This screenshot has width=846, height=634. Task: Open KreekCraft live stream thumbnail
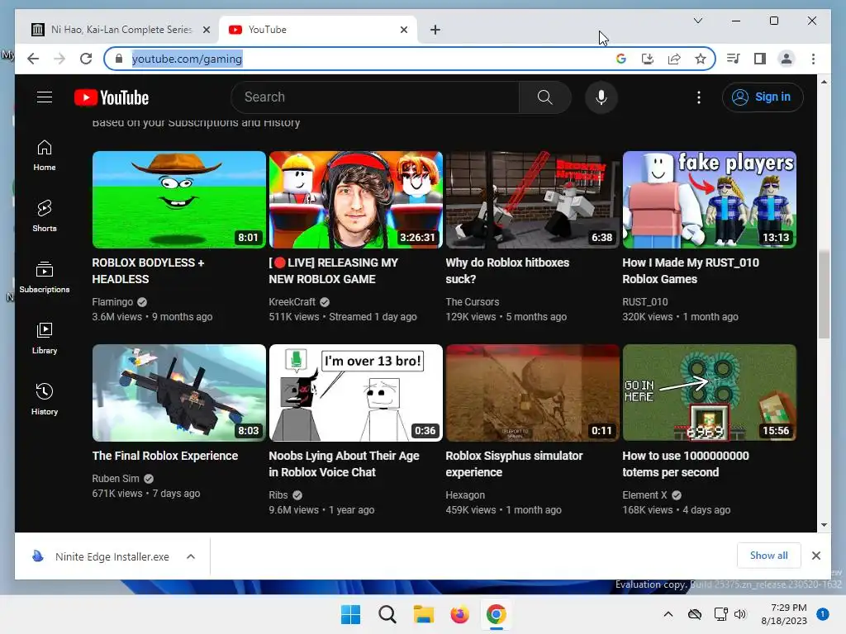tap(355, 200)
